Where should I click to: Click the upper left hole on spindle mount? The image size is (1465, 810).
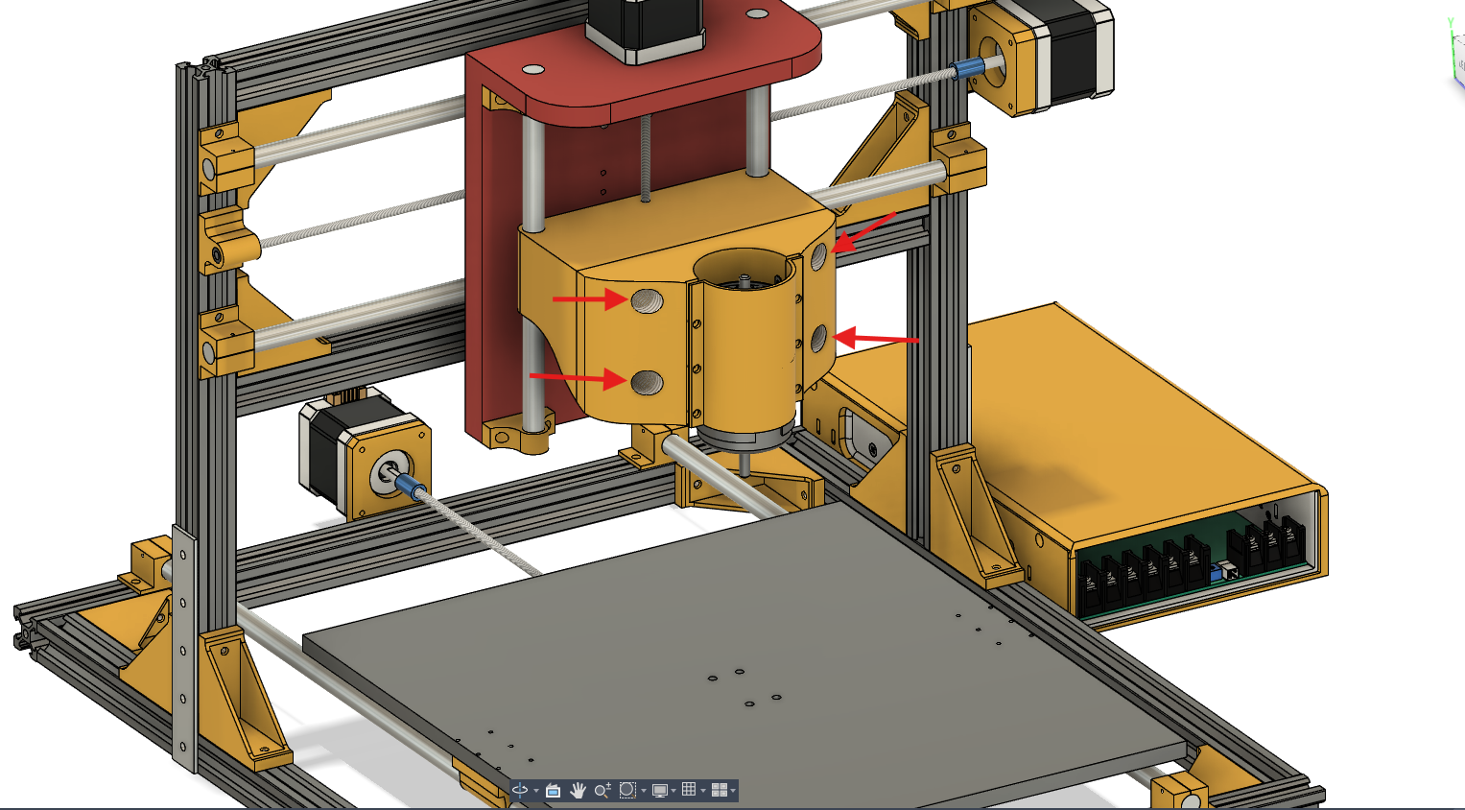pos(647,301)
